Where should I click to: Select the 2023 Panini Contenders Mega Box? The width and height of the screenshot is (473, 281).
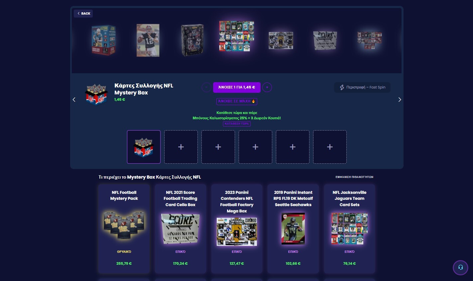[x=237, y=229]
